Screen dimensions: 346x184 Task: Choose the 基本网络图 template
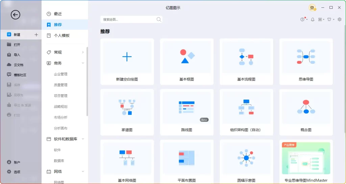tap(127, 162)
